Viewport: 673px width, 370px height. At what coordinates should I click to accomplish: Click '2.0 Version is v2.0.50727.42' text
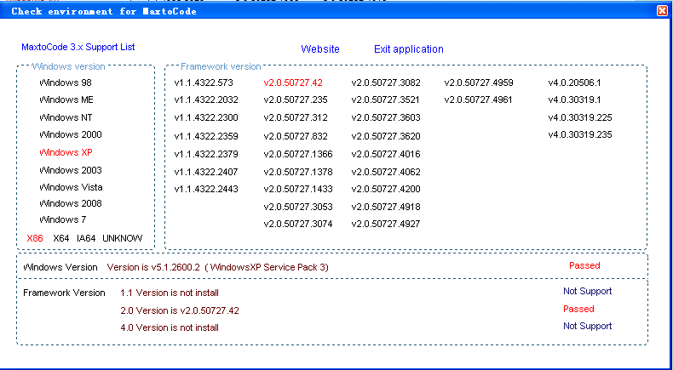coord(180,310)
